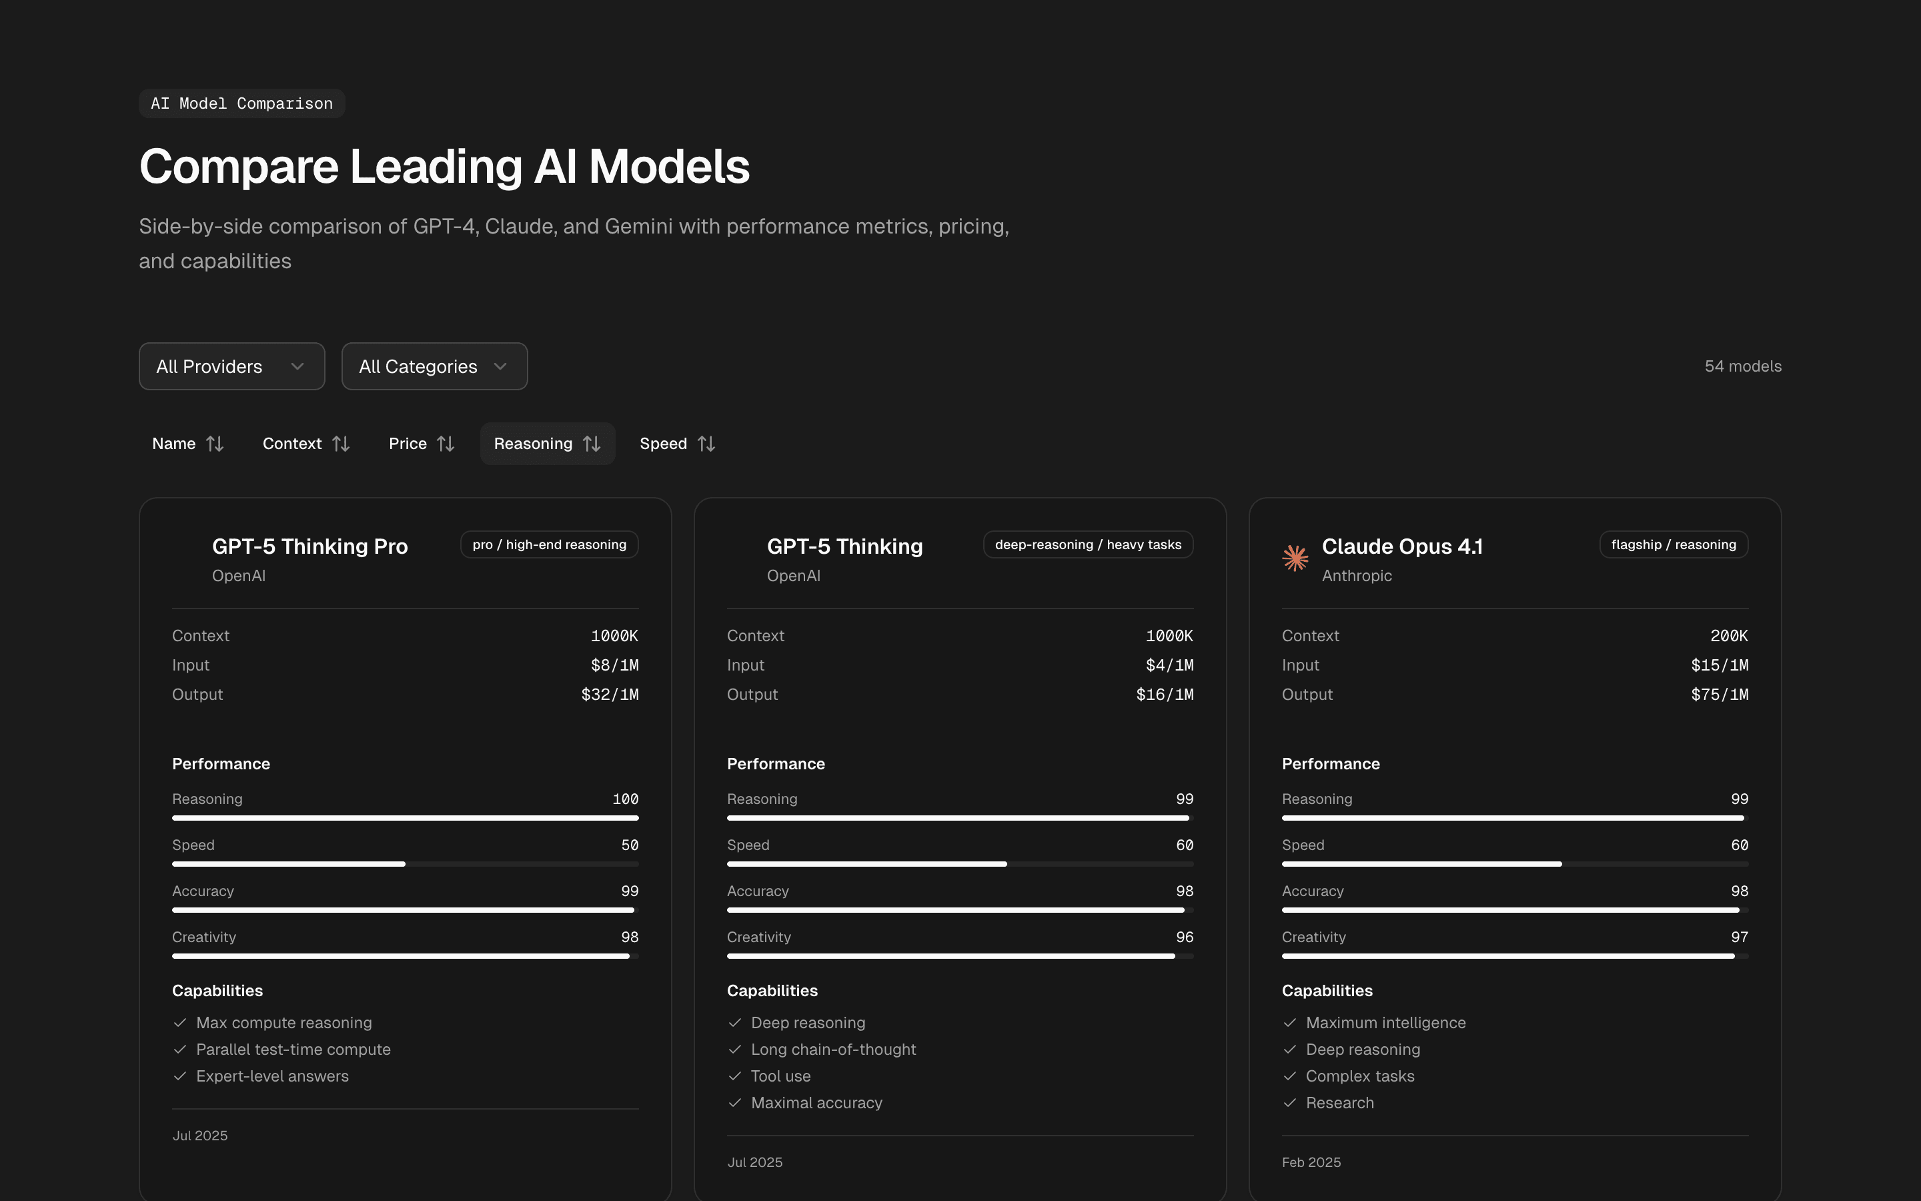The height and width of the screenshot is (1201, 1921).
Task: Sort models by Context label
Action: click(292, 444)
